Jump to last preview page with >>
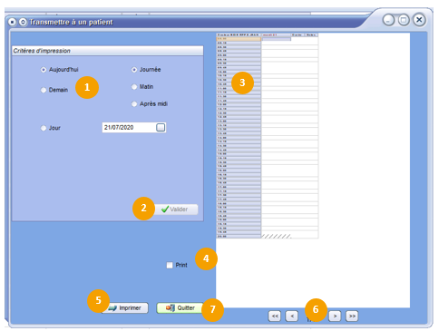The height and width of the screenshot is (331, 439). tap(352, 316)
